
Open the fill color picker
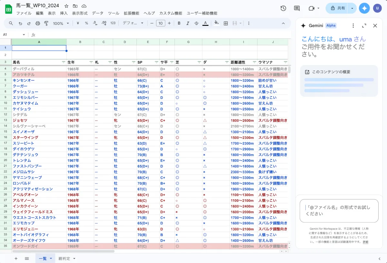(x=216, y=23)
